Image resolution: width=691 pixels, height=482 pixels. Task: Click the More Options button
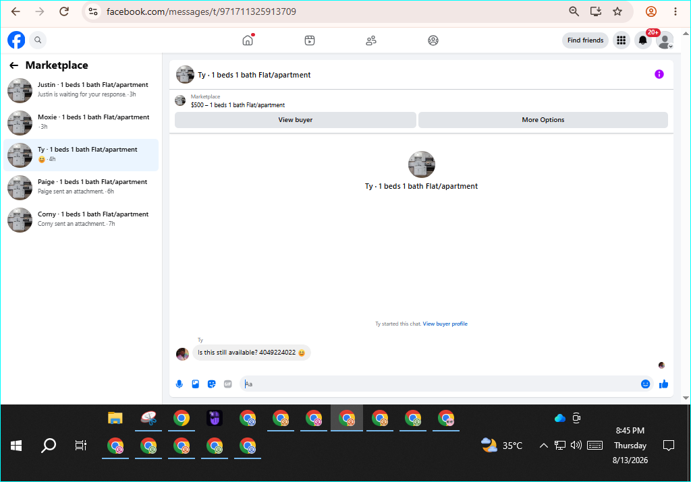543,120
